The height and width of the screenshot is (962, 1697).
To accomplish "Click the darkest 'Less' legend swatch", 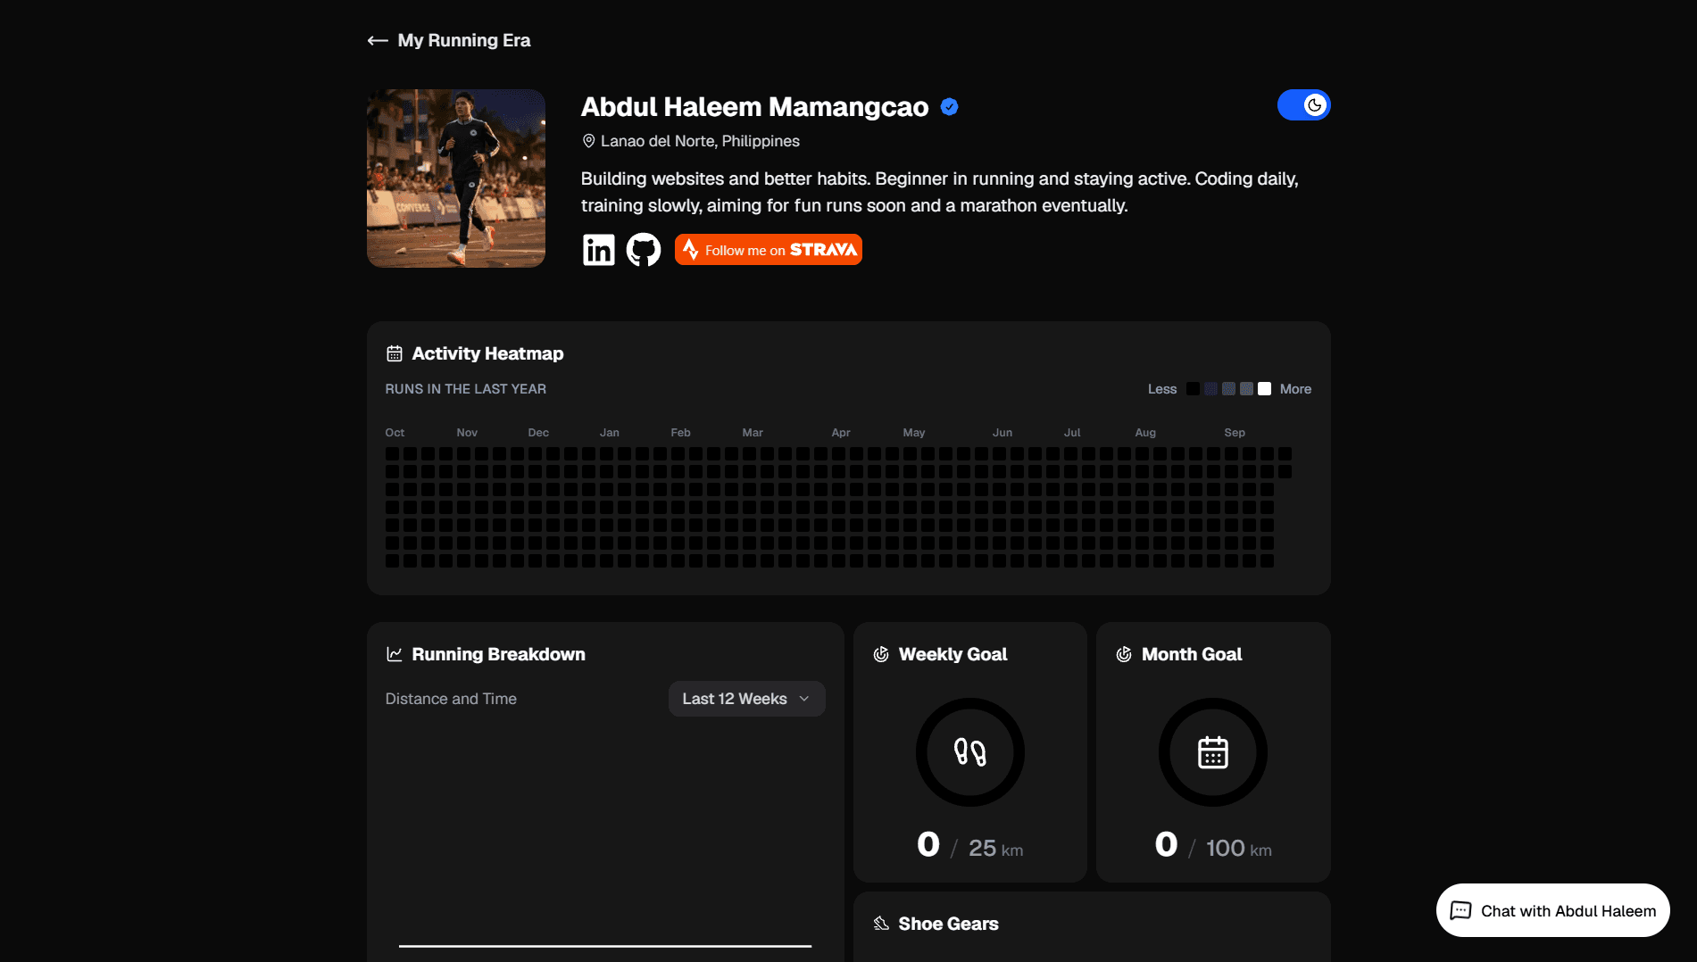I will click(1193, 389).
